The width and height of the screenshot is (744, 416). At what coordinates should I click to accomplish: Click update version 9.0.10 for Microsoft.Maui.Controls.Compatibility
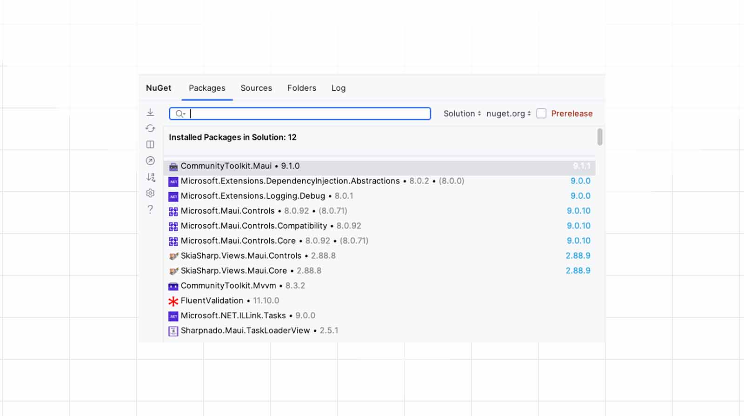[578, 226]
